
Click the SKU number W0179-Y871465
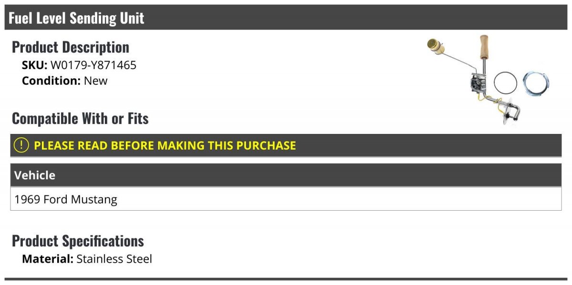[93, 65]
